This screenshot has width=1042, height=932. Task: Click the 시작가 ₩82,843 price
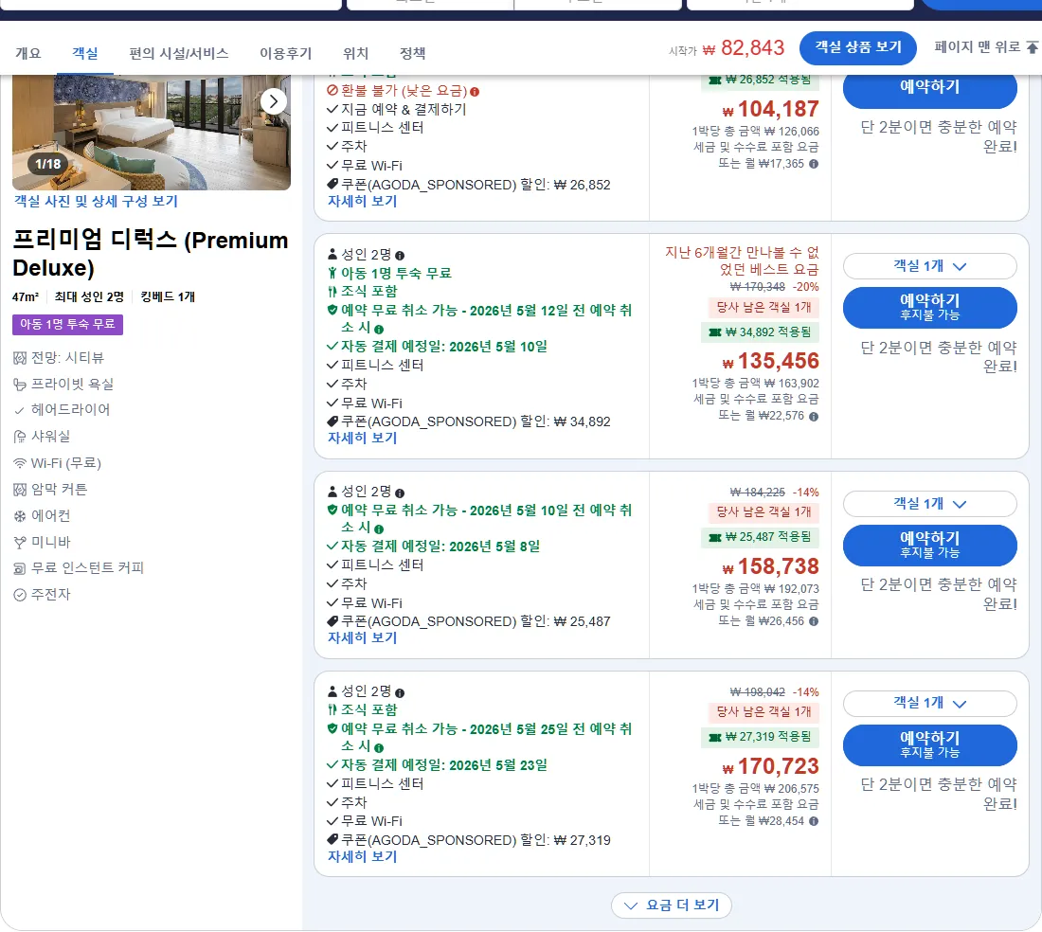pos(727,48)
